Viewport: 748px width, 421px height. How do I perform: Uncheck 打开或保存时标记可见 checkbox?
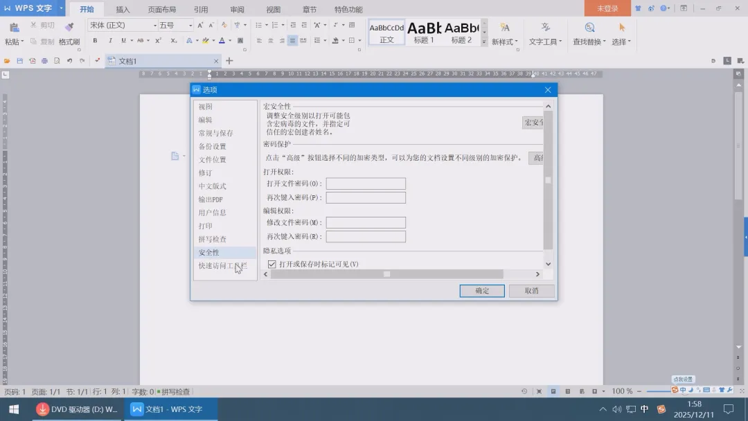click(272, 264)
